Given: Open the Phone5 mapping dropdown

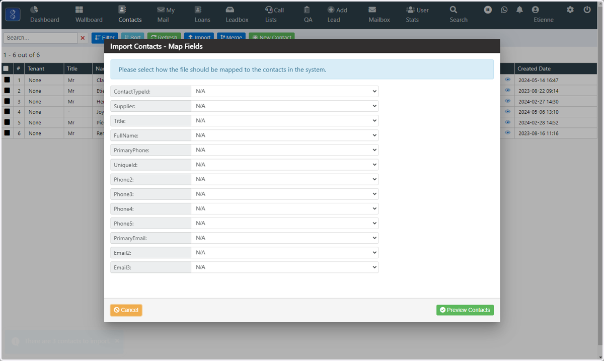Looking at the screenshot, I should [284, 223].
